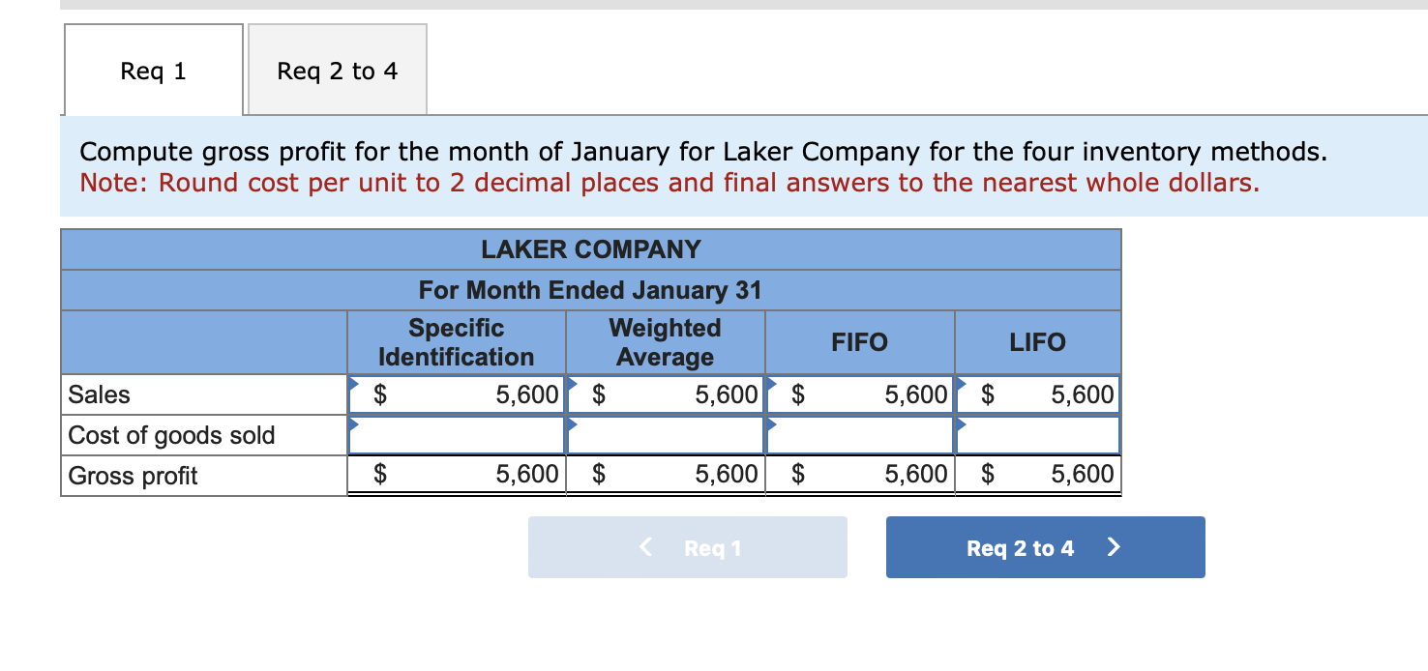Click the blue flag on Sales LIFO cell
Viewport: 1428px width, 671px height.
point(961,384)
